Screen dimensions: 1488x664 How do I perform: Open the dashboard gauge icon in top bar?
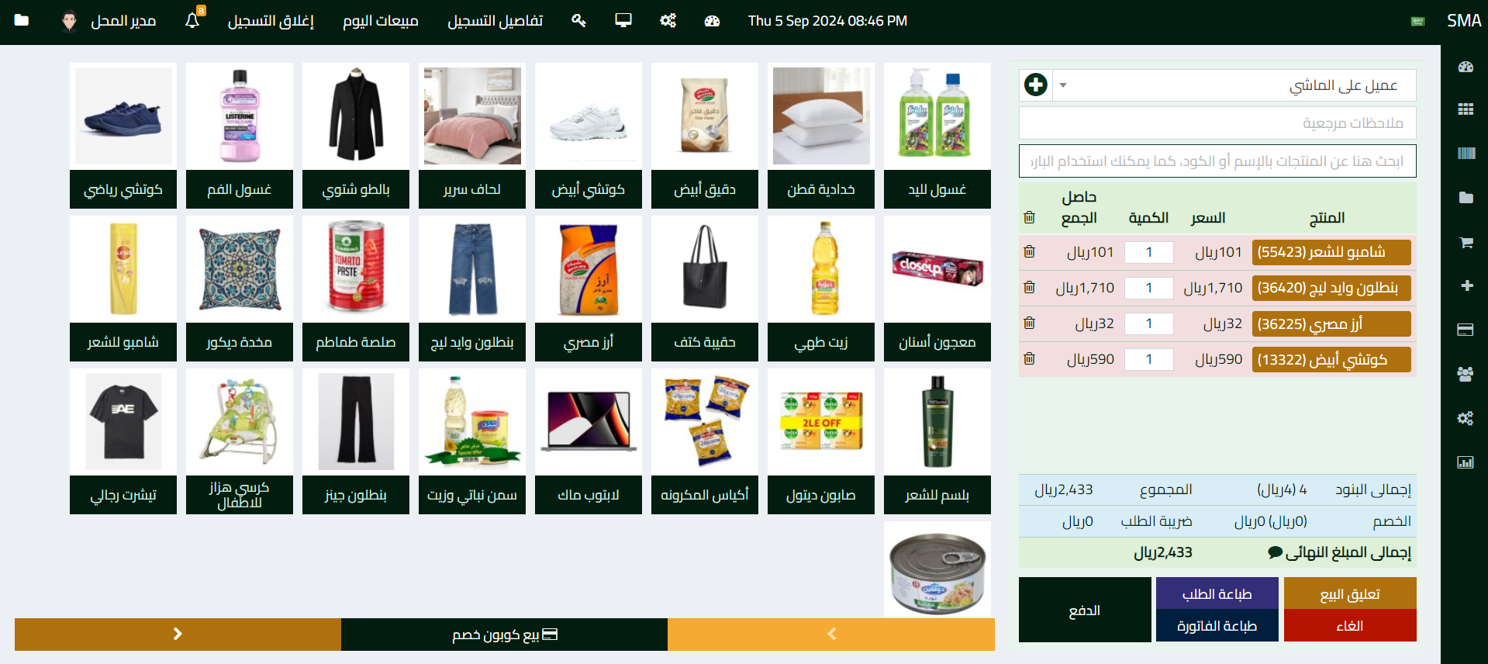tap(712, 21)
